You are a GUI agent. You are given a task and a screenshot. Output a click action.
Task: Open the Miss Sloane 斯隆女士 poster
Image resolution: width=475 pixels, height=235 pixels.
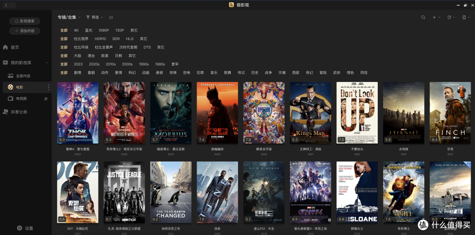357,192
